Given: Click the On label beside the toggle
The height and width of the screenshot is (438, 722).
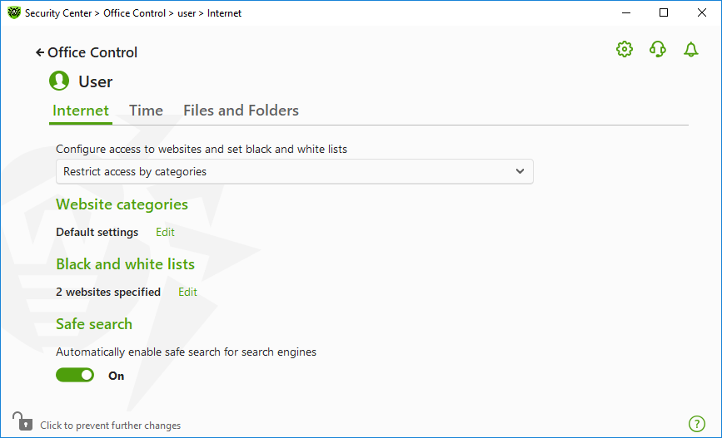Looking at the screenshot, I should pos(116,376).
